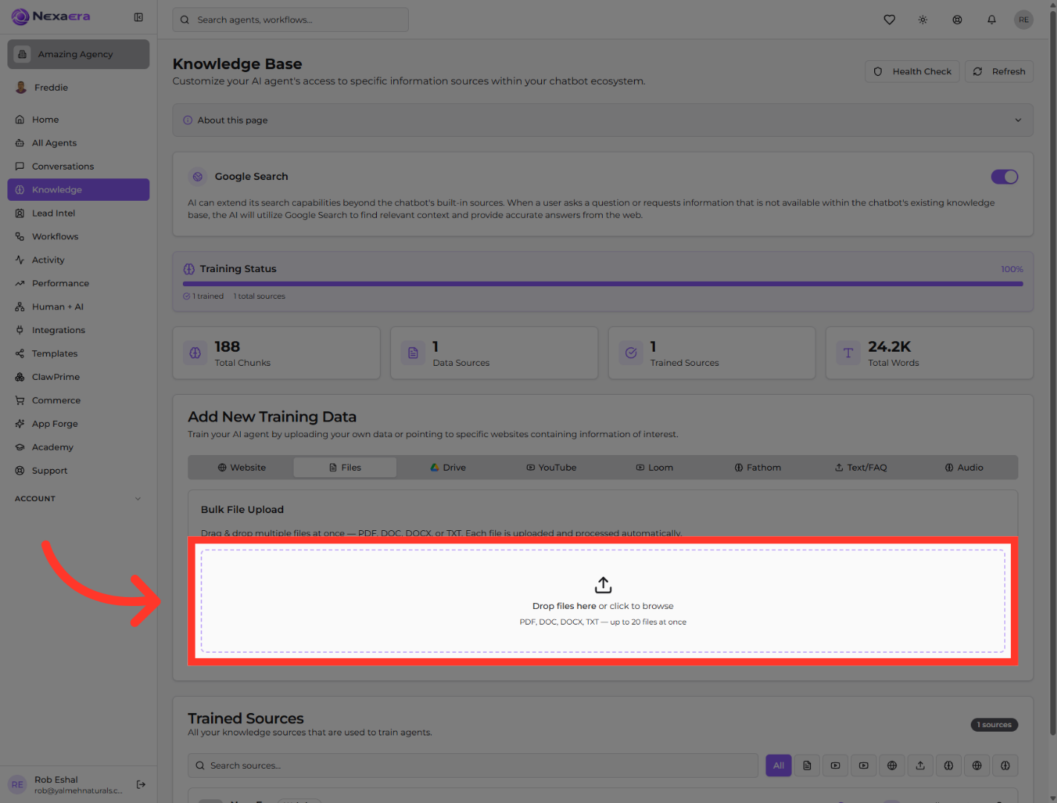Click the Data Sources file card icon

(x=413, y=353)
